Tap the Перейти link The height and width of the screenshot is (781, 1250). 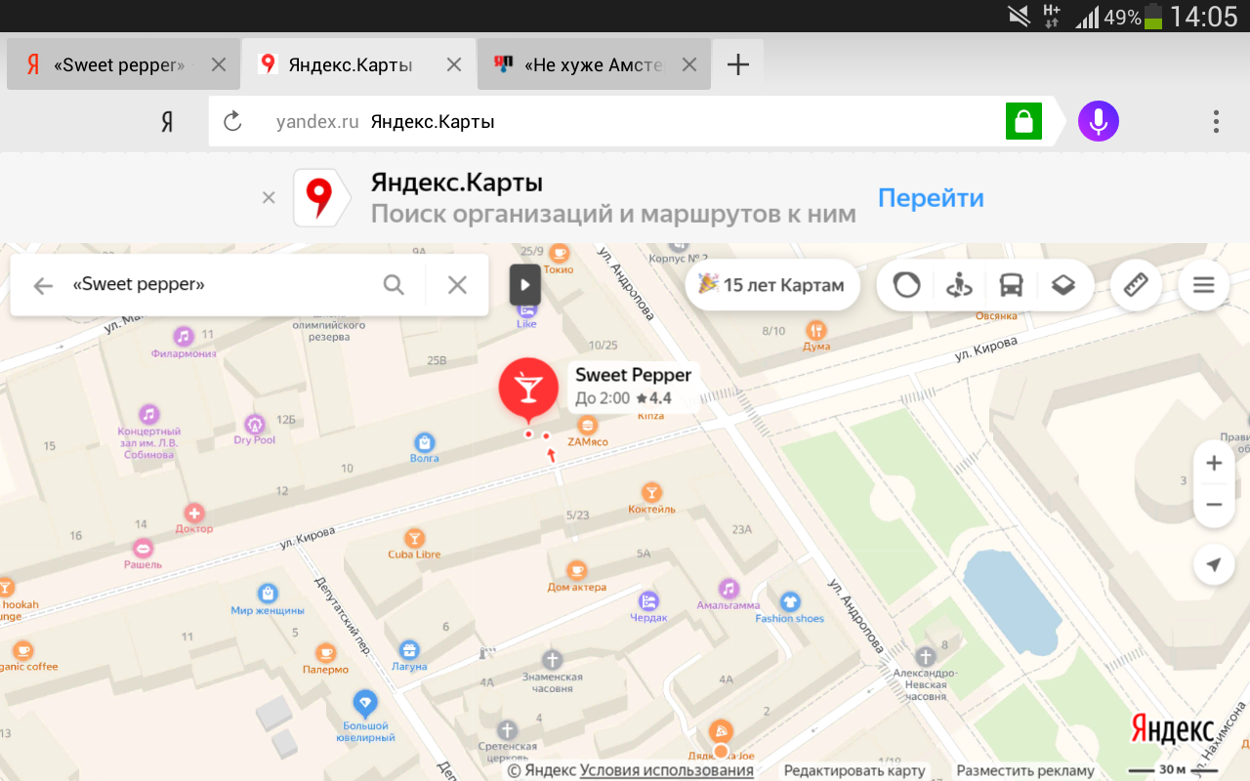(x=931, y=198)
